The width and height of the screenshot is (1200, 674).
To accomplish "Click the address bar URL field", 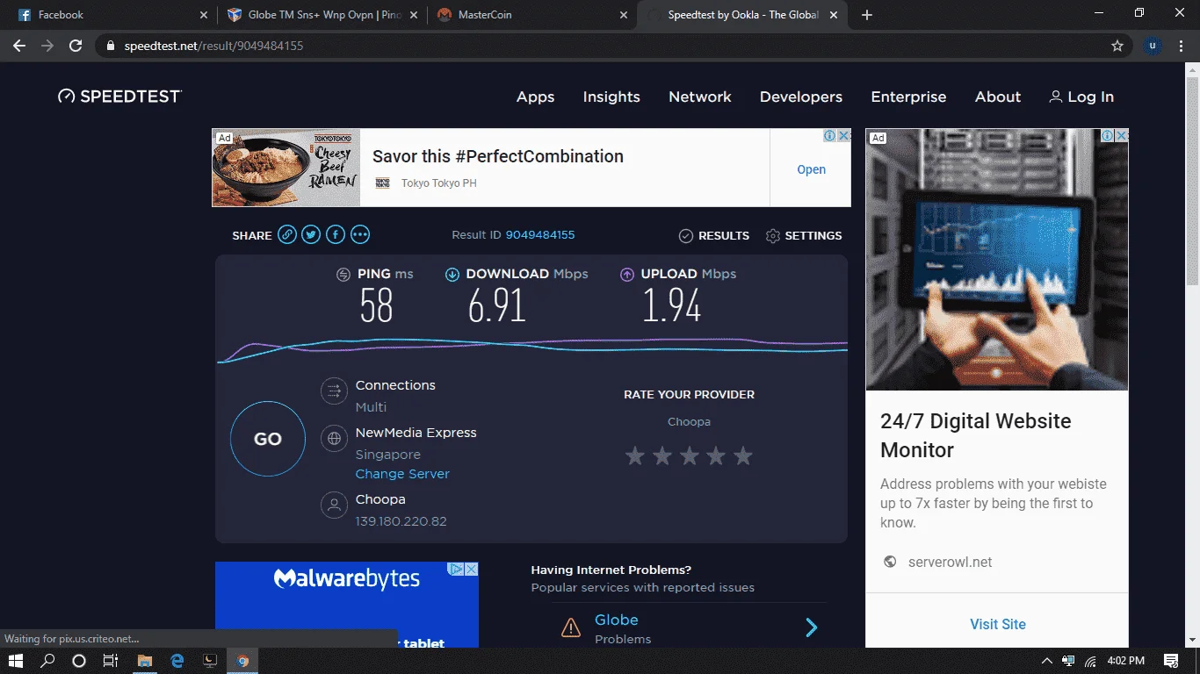I will [613, 46].
